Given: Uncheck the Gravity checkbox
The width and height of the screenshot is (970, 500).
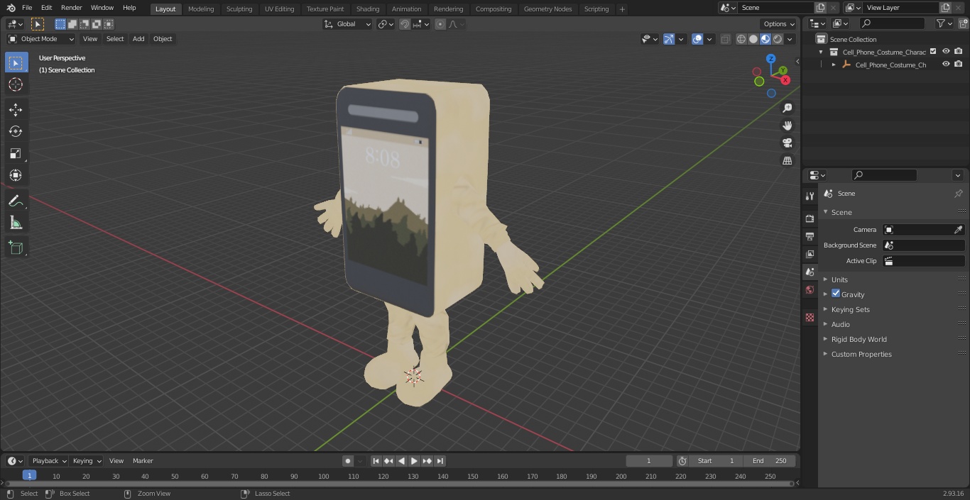Looking at the screenshot, I should (836, 294).
